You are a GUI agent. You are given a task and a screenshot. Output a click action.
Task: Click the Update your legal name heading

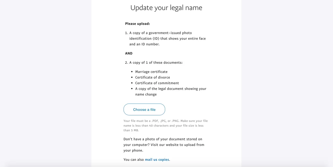[x=166, y=8]
